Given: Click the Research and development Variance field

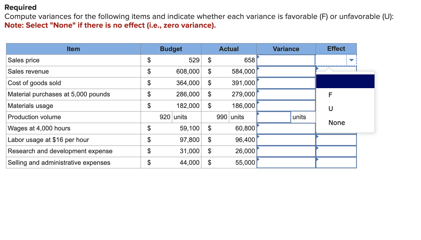Looking at the screenshot, I should click(x=286, y=151).
